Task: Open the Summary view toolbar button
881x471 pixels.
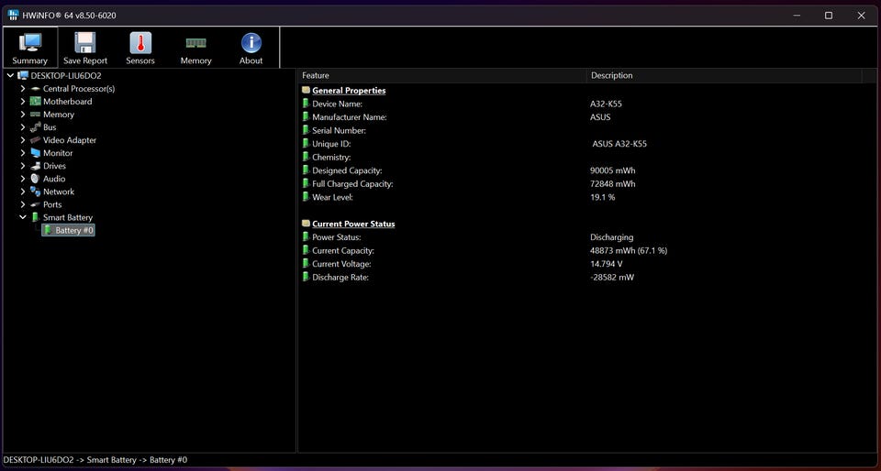Action: (x=29, y=48)
